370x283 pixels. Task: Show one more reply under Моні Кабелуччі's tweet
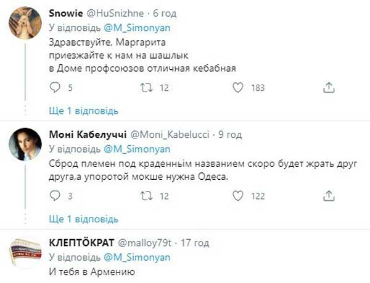pyautogui.click(x=83, y=219)
